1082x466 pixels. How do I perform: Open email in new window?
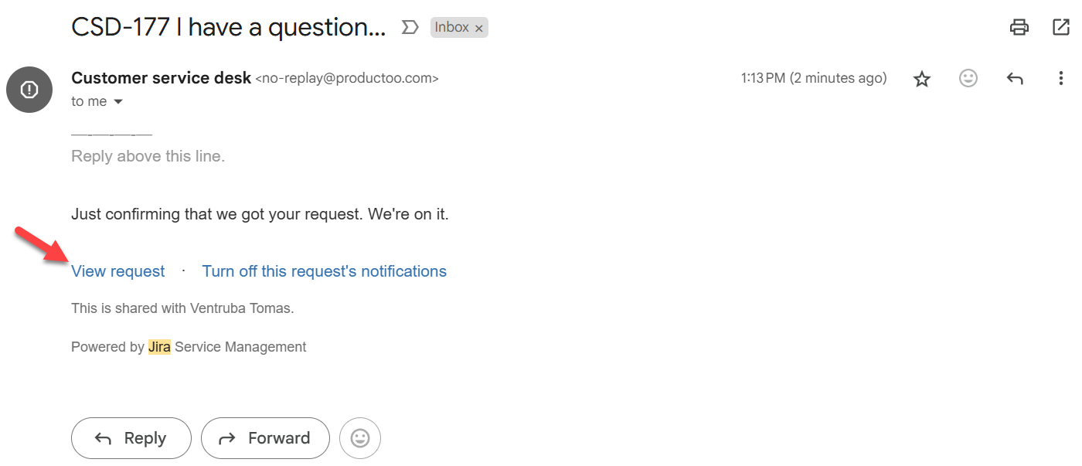tap(1061, 28)
